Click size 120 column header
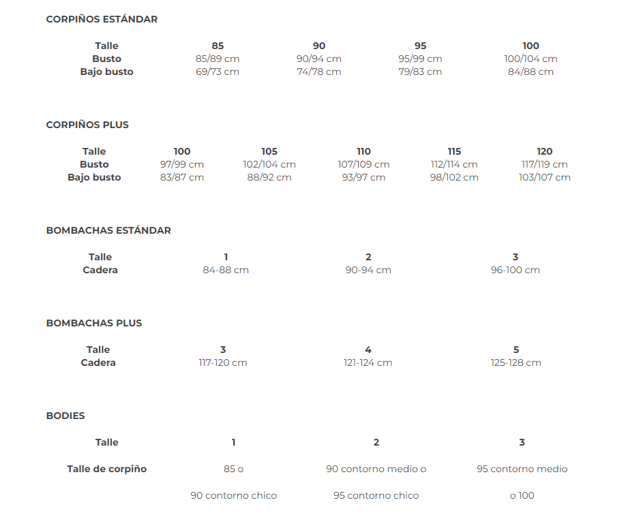 (545, 151)
